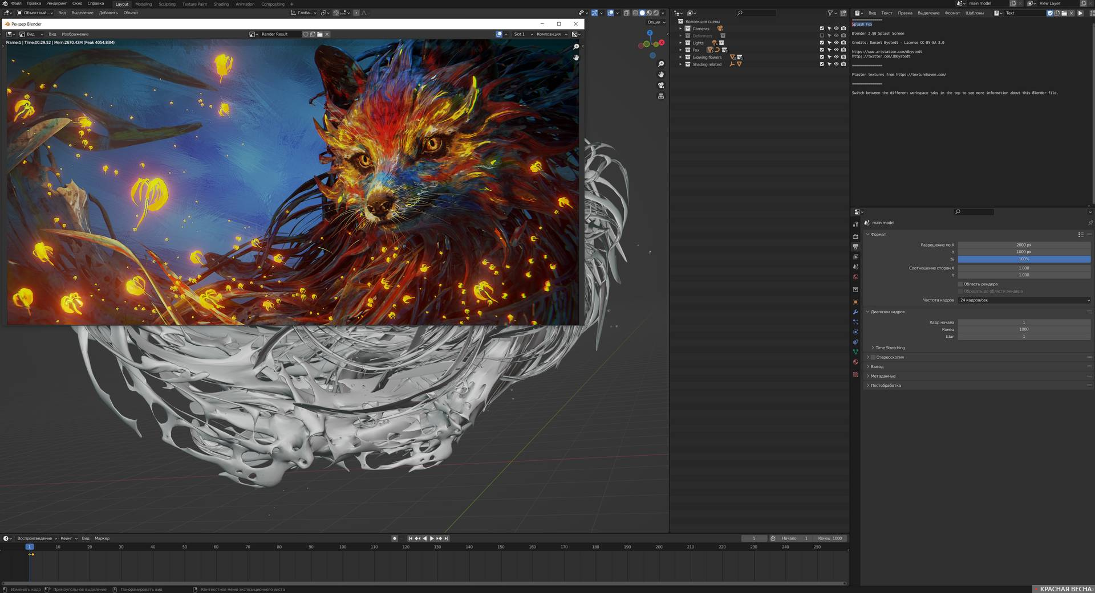Open the Texture checker properties tab

coord(855,374)
